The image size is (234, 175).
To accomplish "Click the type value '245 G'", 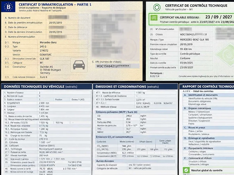I will pos(43,46).
